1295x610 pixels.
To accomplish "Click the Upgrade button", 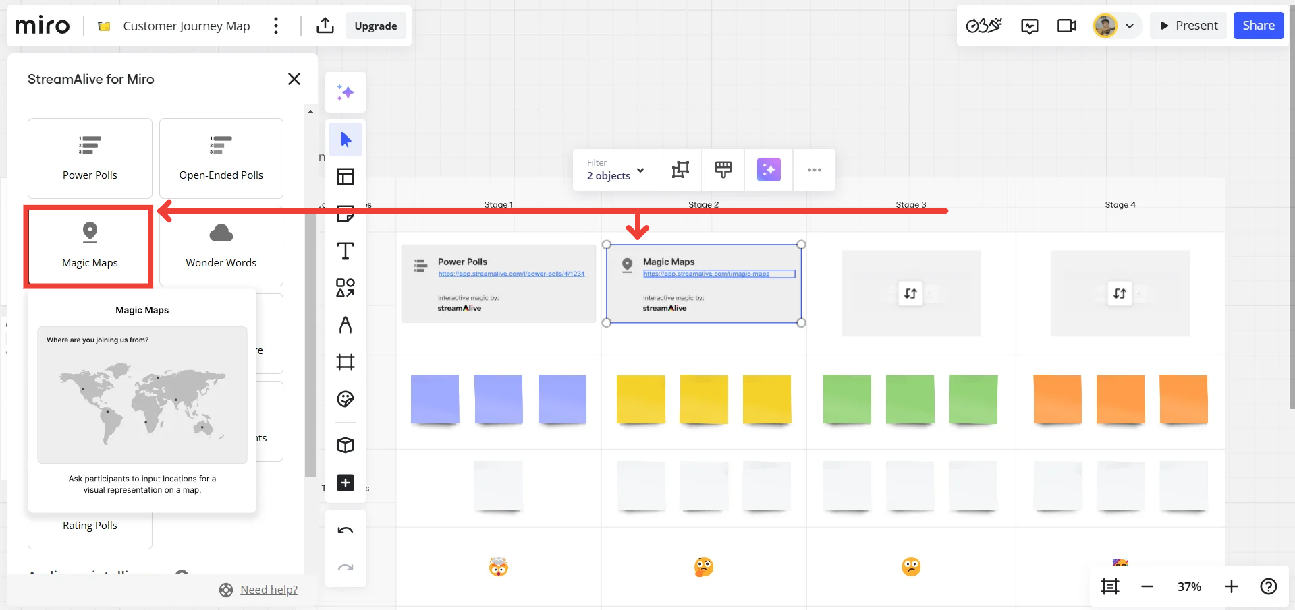I will pos(376,26).
